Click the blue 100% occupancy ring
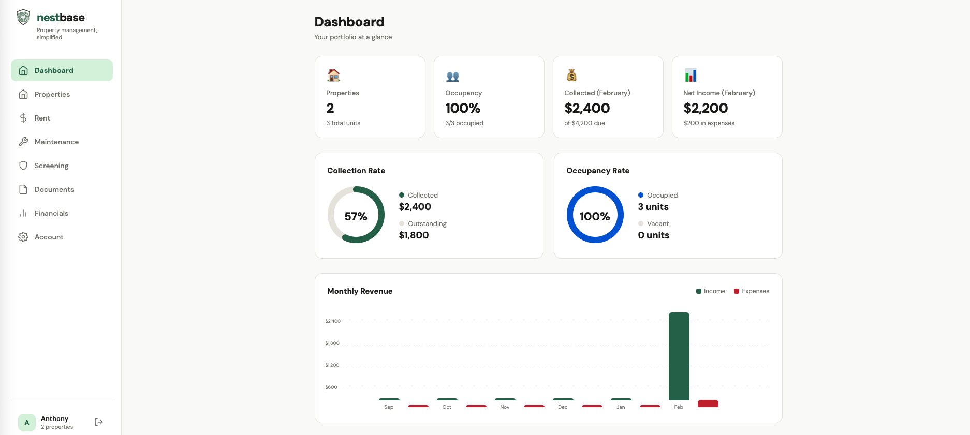The image size is (970, 435). 595,215
